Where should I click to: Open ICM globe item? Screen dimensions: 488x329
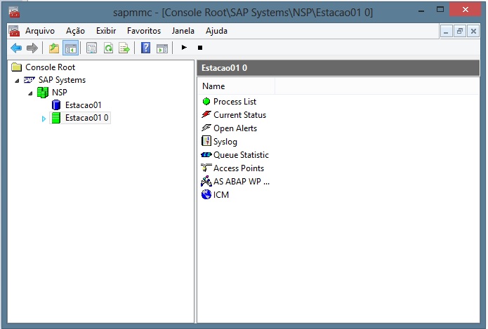tap(220, 195)
